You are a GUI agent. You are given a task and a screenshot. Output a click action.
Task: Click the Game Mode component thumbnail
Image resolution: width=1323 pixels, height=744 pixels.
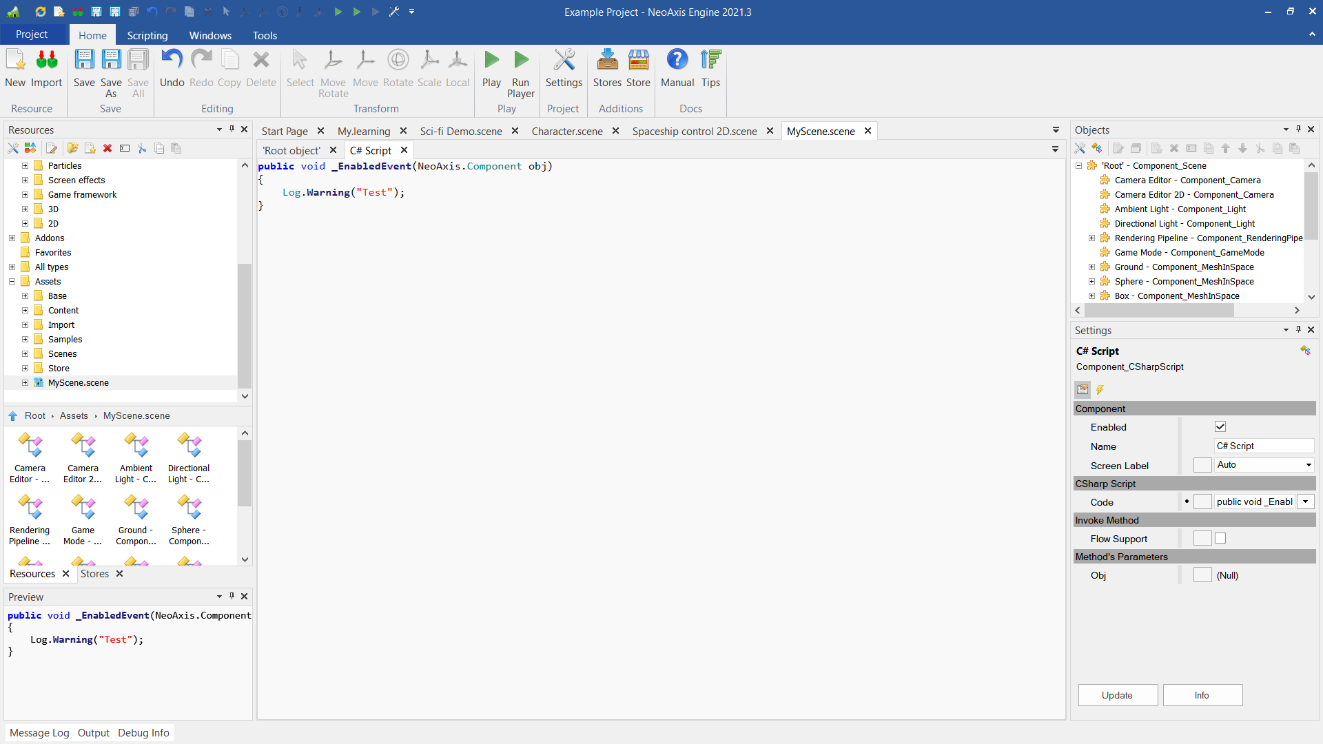click(x=83, y=506)
